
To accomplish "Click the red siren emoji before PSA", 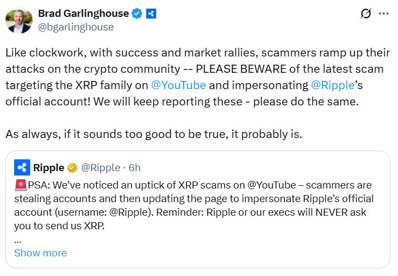I will (21, 184).
